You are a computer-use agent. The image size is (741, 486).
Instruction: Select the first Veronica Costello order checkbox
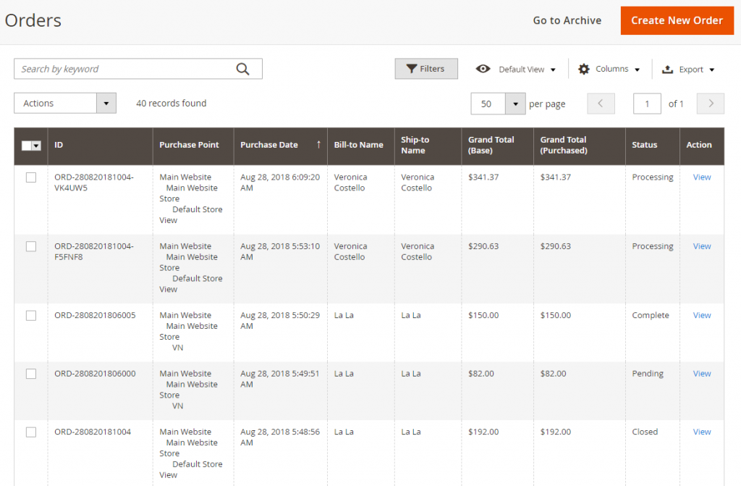point(31,177)
